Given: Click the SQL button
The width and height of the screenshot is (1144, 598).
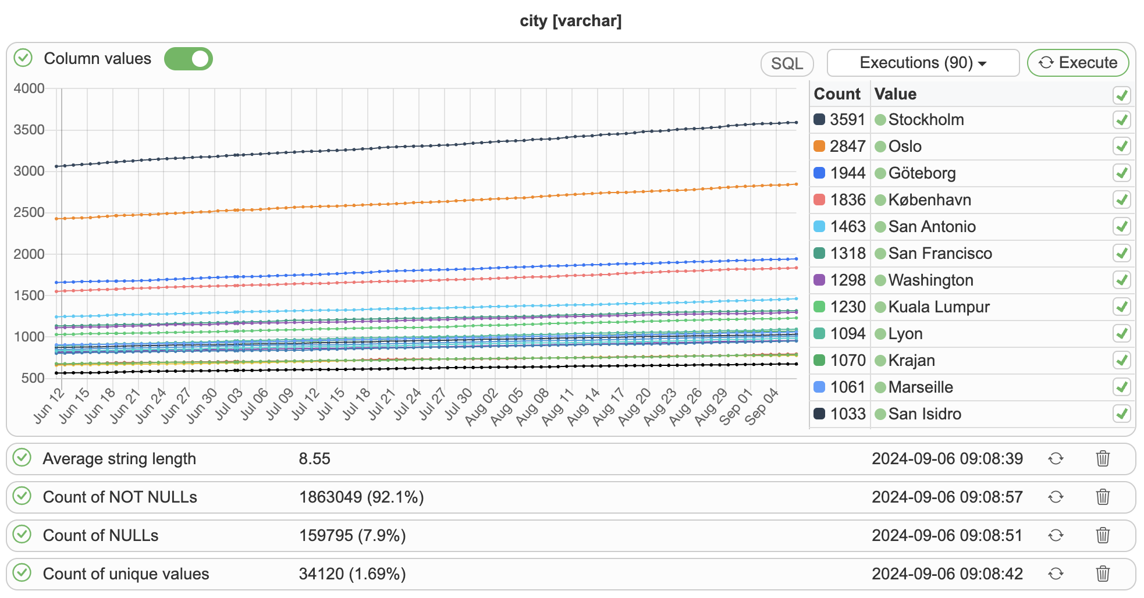Looking at the screenshot, I should tap(787, 63).
